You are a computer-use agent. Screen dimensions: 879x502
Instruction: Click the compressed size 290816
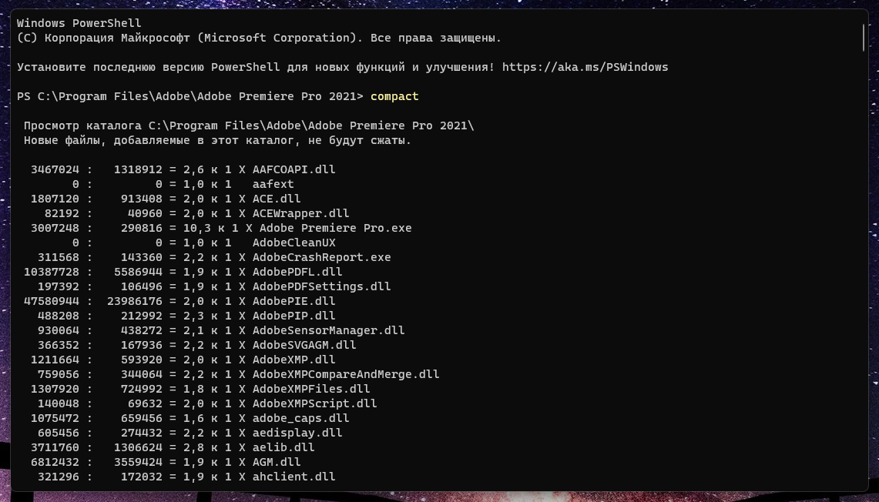[x=141, y=227]
